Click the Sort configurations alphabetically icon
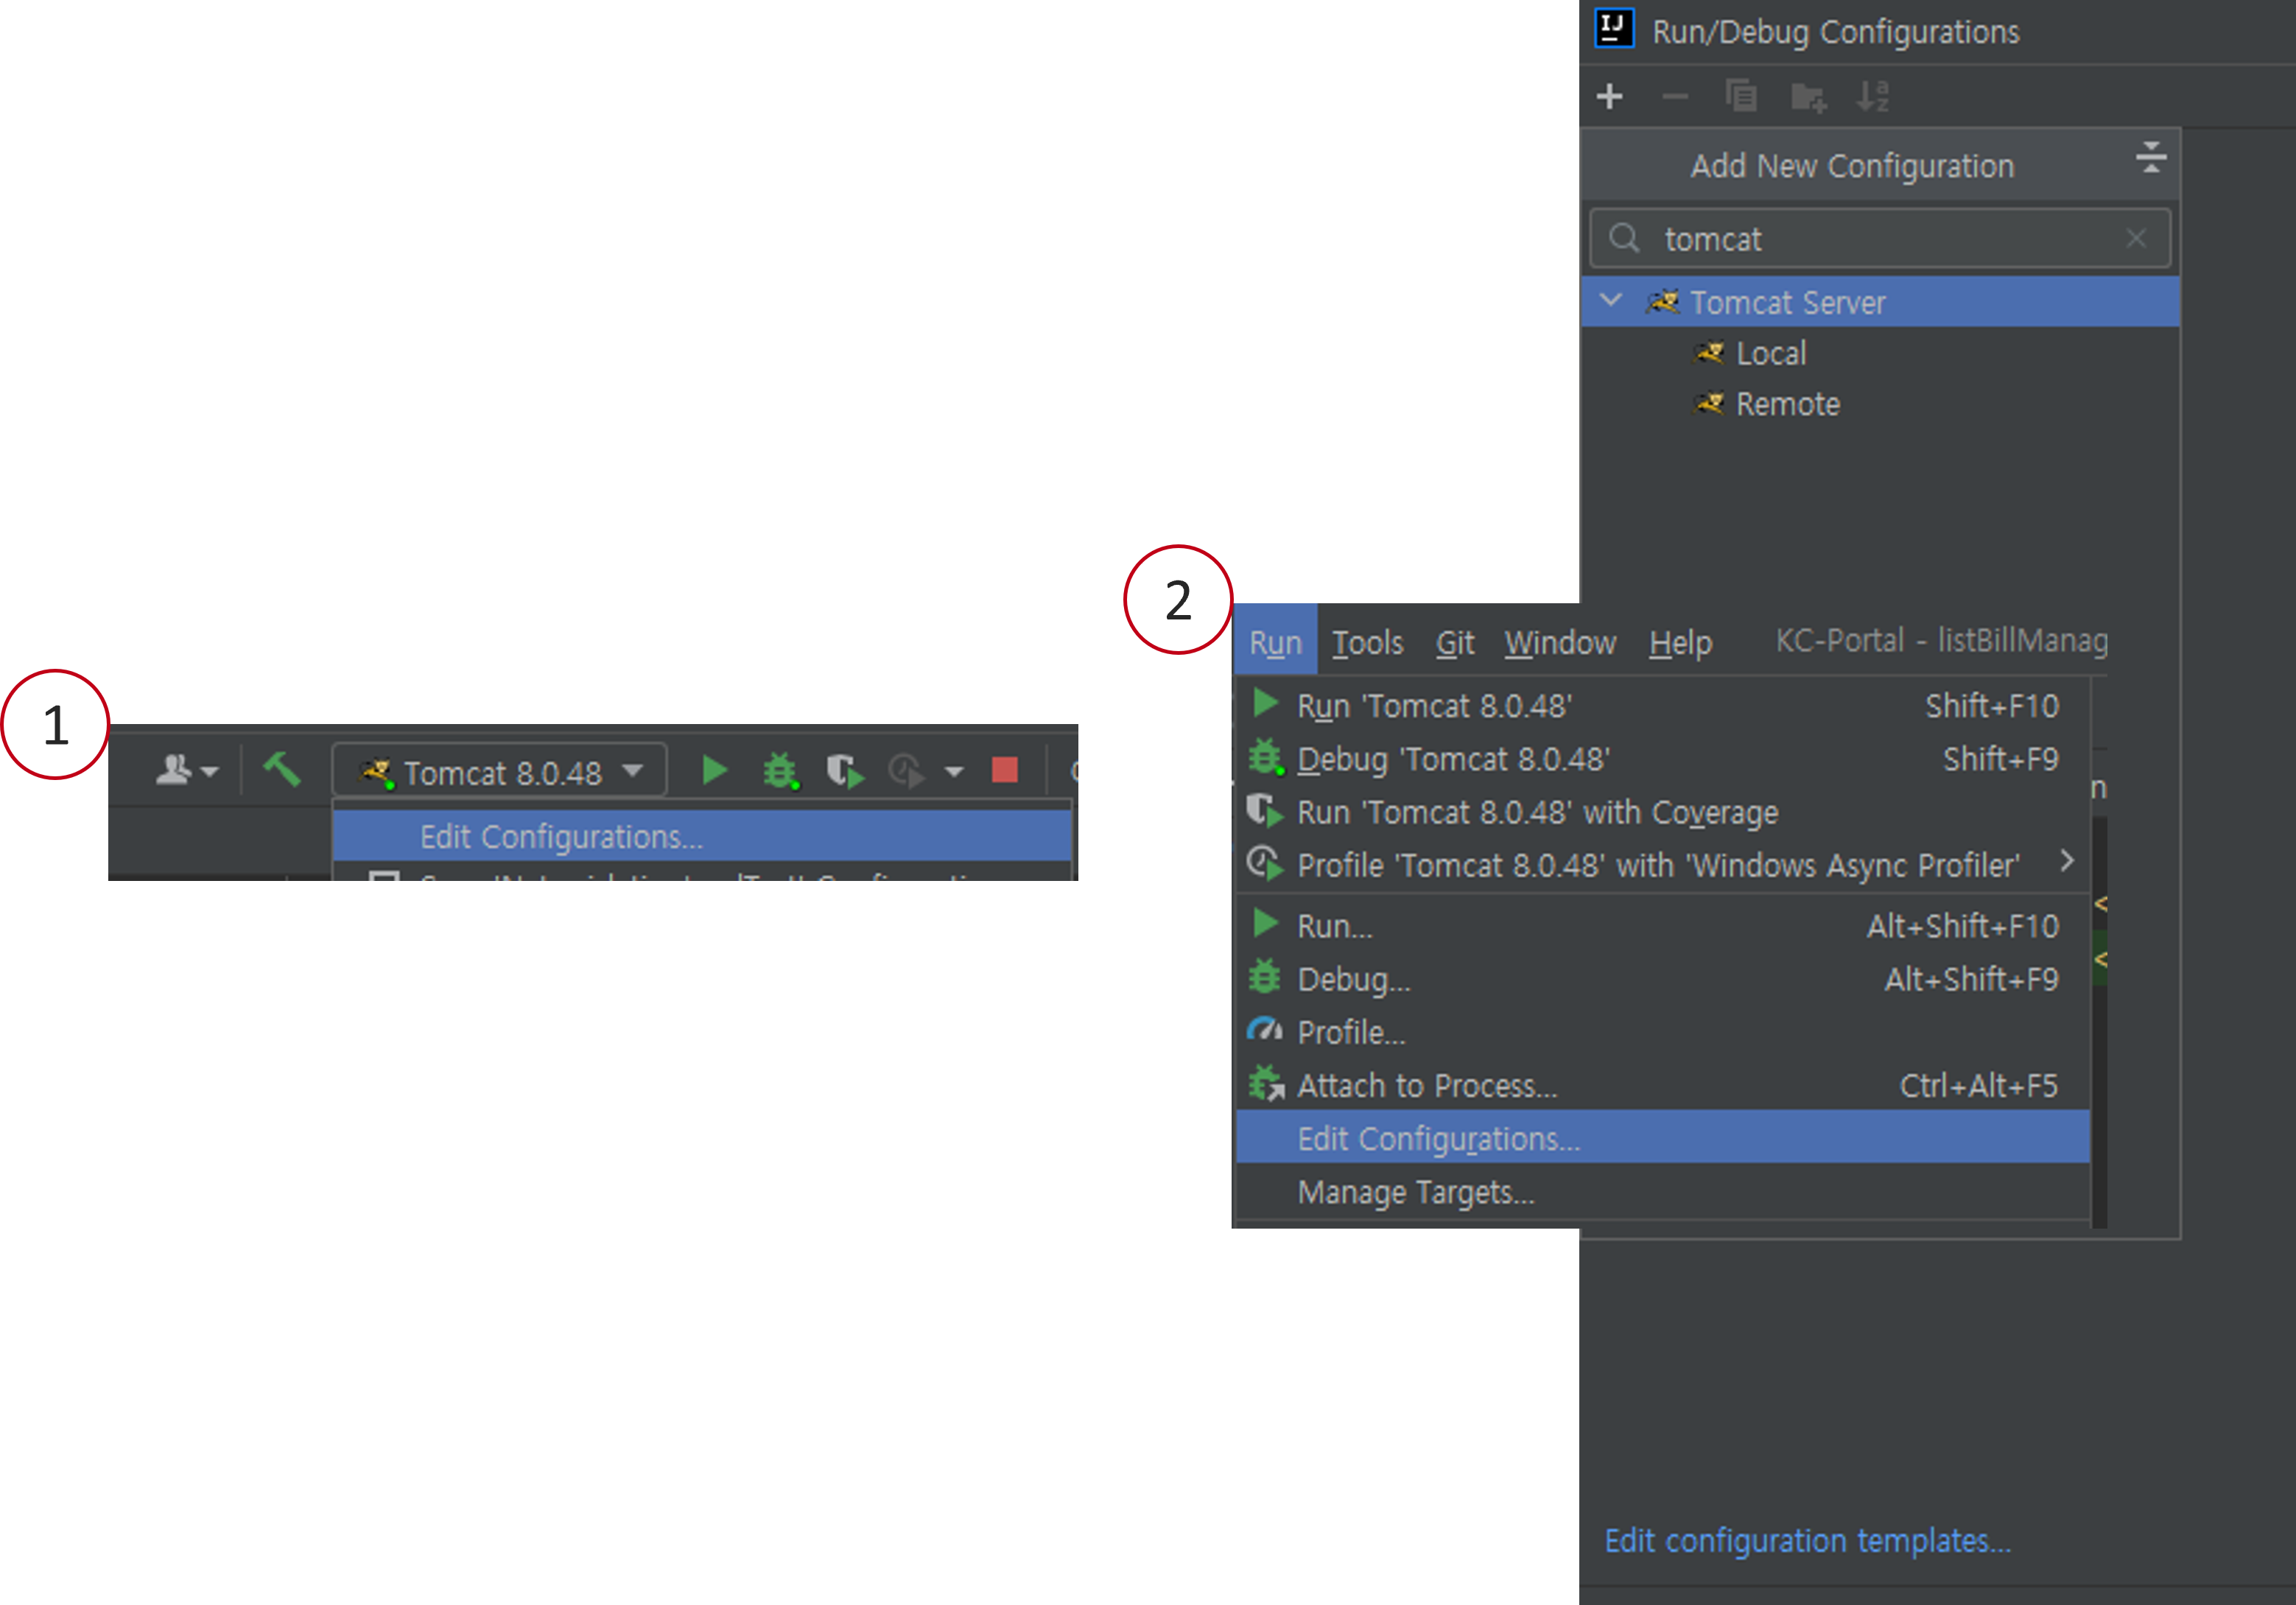Image resolution: width=2296 pixels, height=1605 pixels. (x=1872, y=97)
